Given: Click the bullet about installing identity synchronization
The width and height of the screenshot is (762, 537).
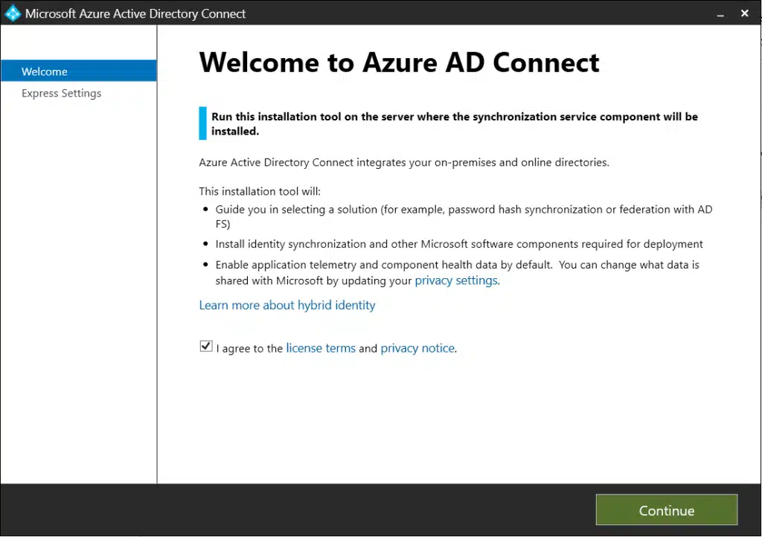Looking at the screenshot, I should (458, 244).
